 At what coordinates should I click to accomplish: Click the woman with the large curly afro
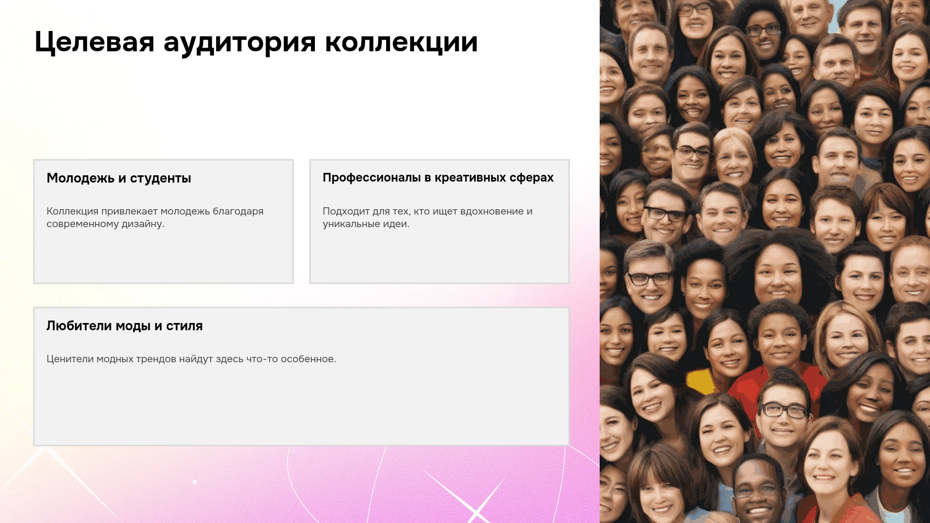point(780,271)
